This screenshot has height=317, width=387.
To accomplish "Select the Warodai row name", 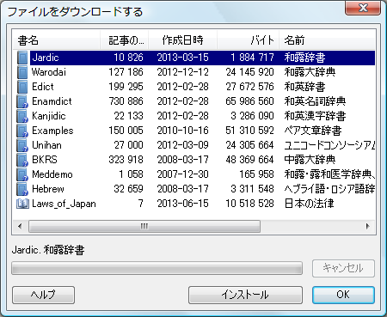I will pyautogui.click(x=49, y=72).
